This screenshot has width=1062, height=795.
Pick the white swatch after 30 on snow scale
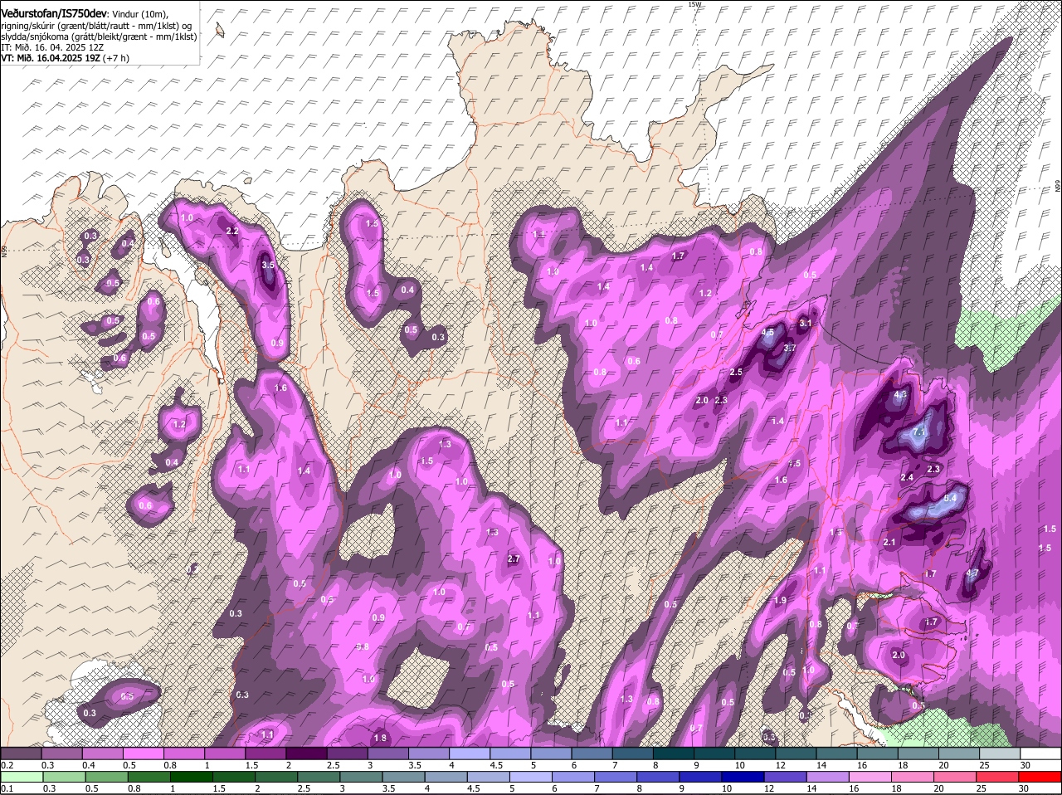click(1041, 753)
